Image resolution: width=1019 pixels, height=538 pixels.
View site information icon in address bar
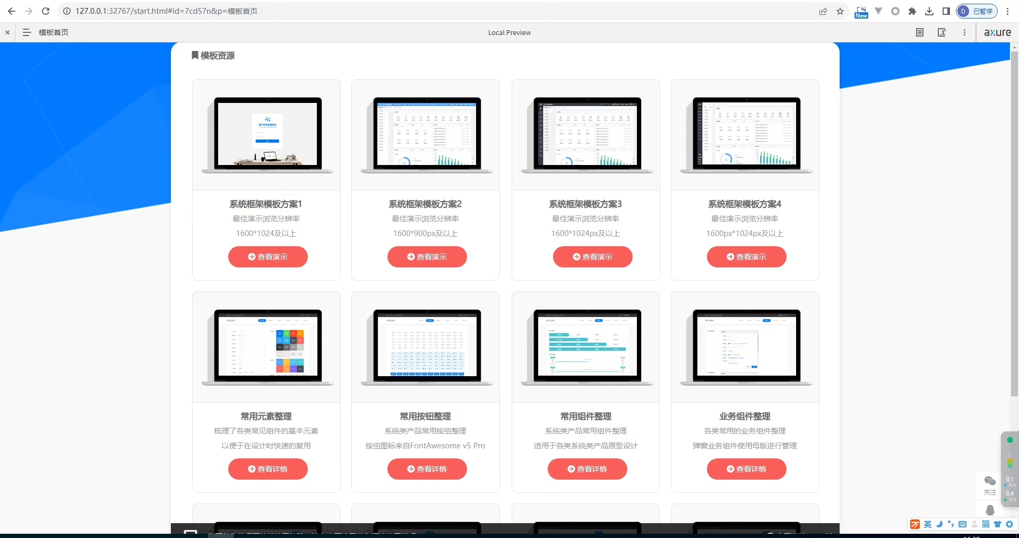pos(67,11)
